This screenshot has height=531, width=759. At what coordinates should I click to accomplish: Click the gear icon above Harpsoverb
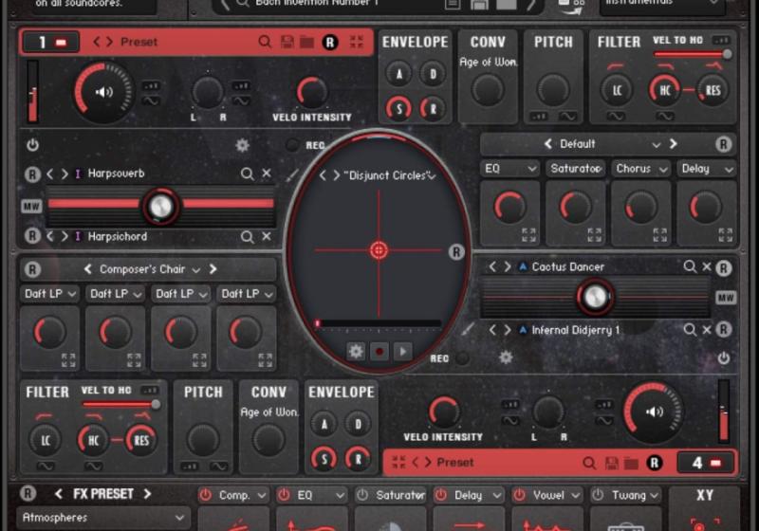point(242,145)
